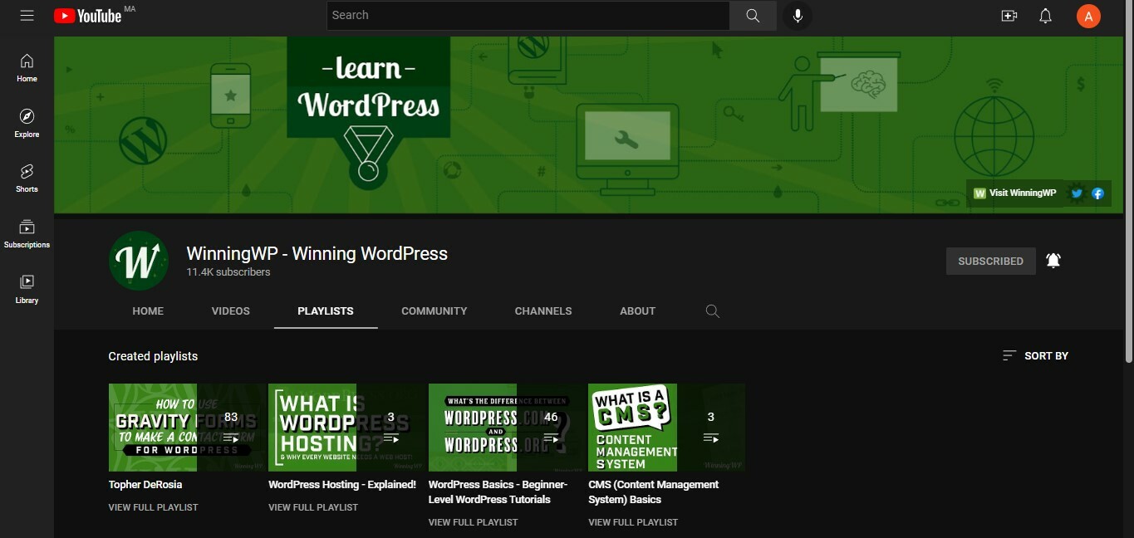
Task: Open the channel's Facebook link on the banner
Action: (1097, 193)
